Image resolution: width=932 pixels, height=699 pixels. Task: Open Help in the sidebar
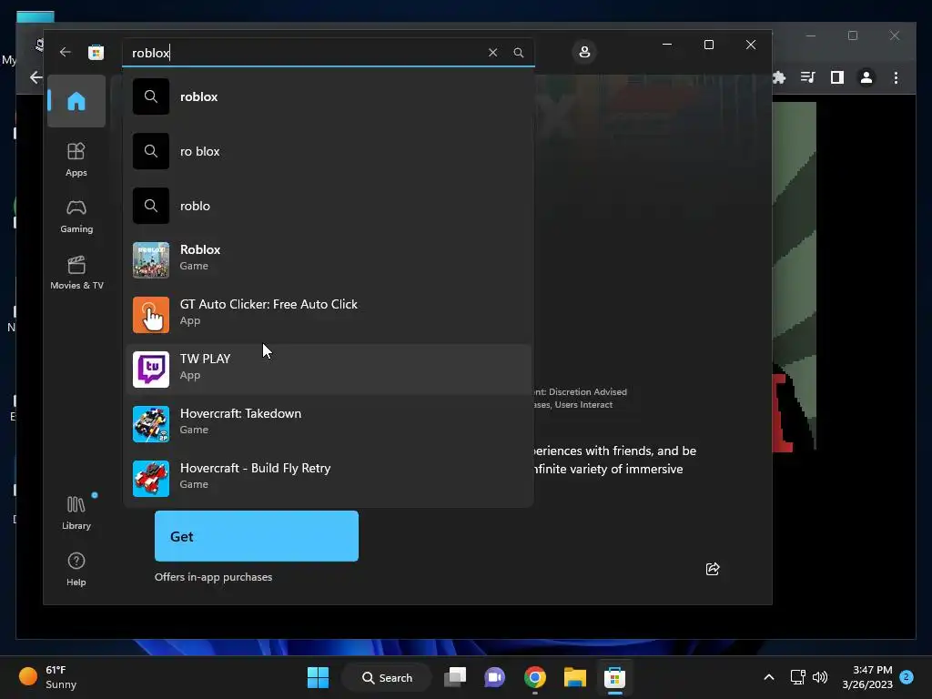76,569
